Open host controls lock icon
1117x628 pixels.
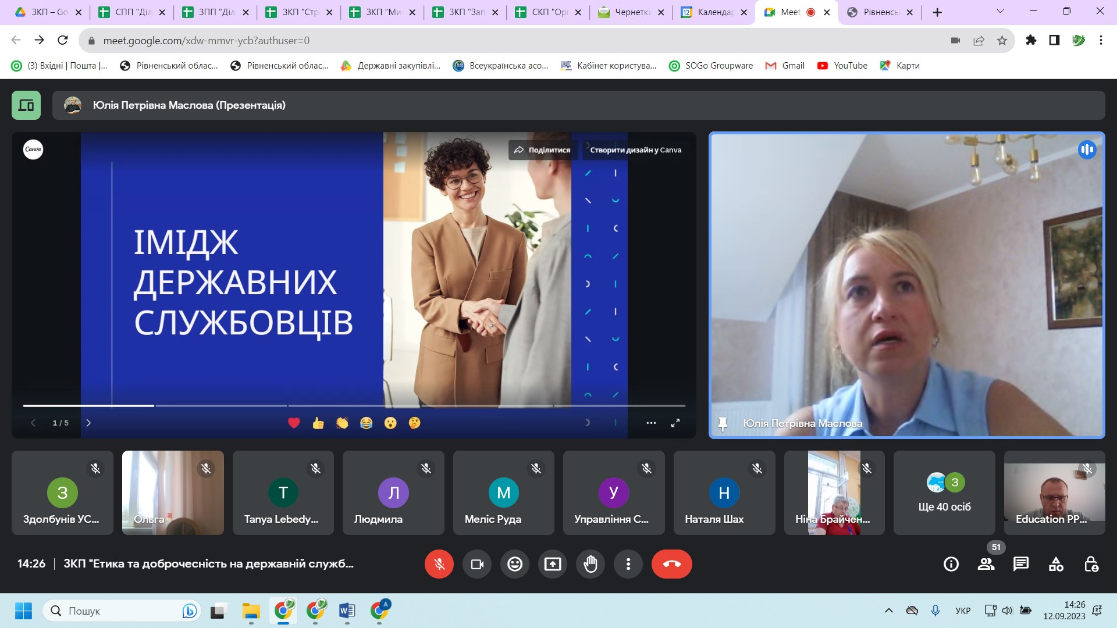[1091, 564]
